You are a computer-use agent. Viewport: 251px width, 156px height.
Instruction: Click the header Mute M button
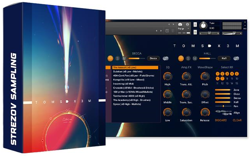(195, 32)
